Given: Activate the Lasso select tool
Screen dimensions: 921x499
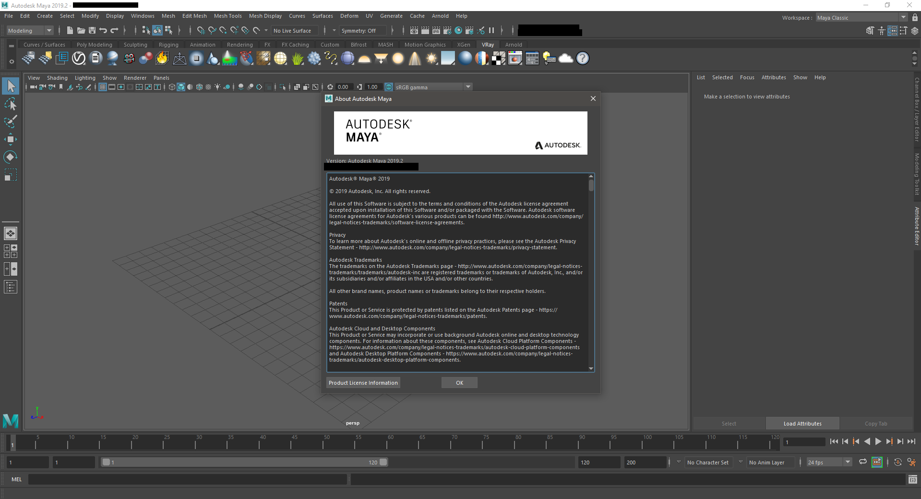Looking at the screenshot, I should 11,104.
